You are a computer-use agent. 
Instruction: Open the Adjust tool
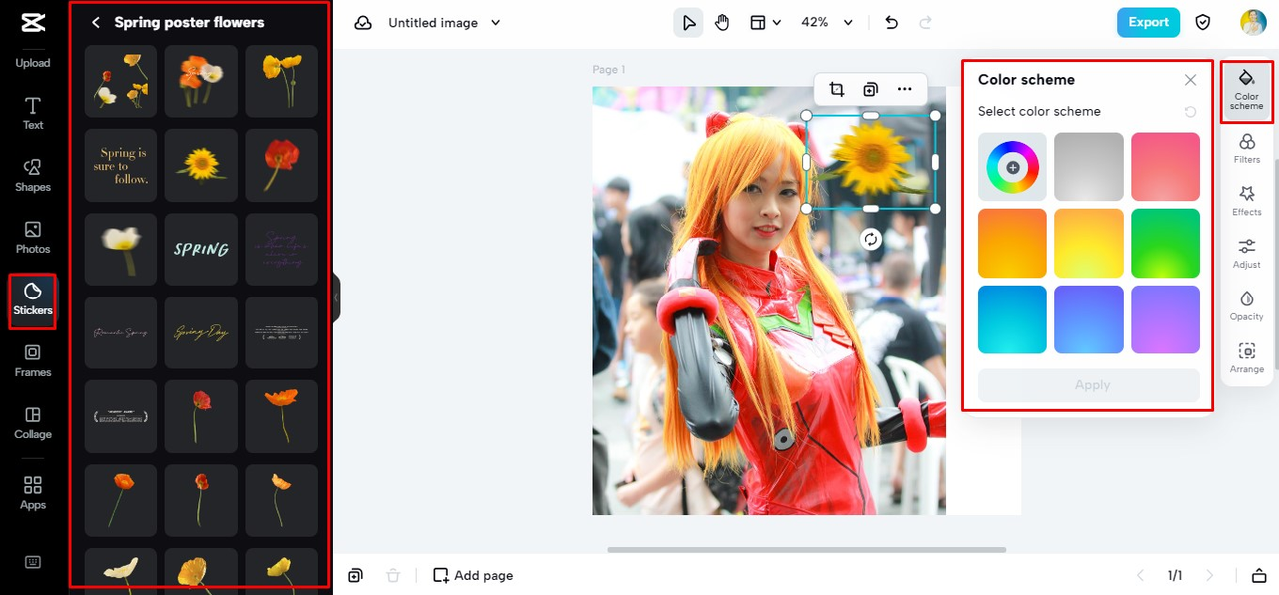pyautogui.click(x=1247, y=254)
